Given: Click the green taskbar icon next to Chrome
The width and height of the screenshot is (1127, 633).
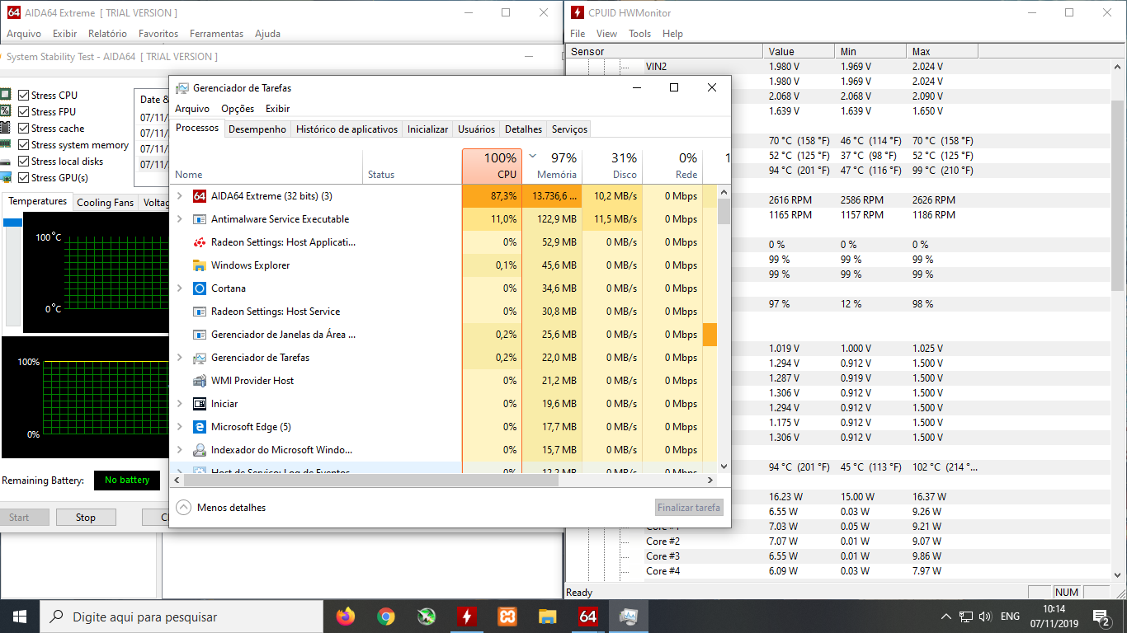Looking at the screenshot, I should pos(427,616).
